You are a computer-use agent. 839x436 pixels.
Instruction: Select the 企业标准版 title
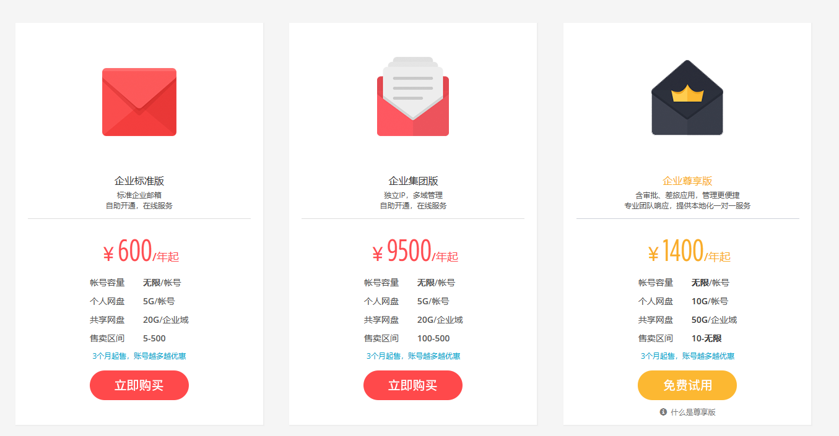(139, 181)
